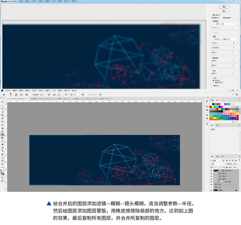Screen dimensions: 241x225
Task: Open the smoothing options gear icon
Action: click(x=83, y=95)
